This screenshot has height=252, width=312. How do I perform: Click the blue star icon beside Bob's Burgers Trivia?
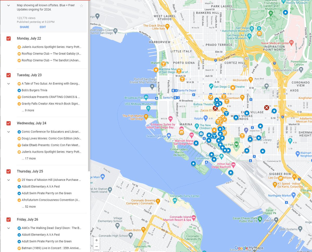pyautogui.click(x=19, y=90)
